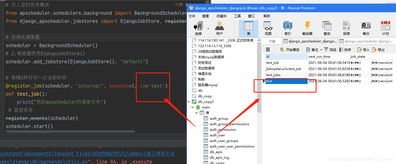Open the 工具 menu in Navicat
This screenshot has height=164, width=396.
[x=237, y=16]
